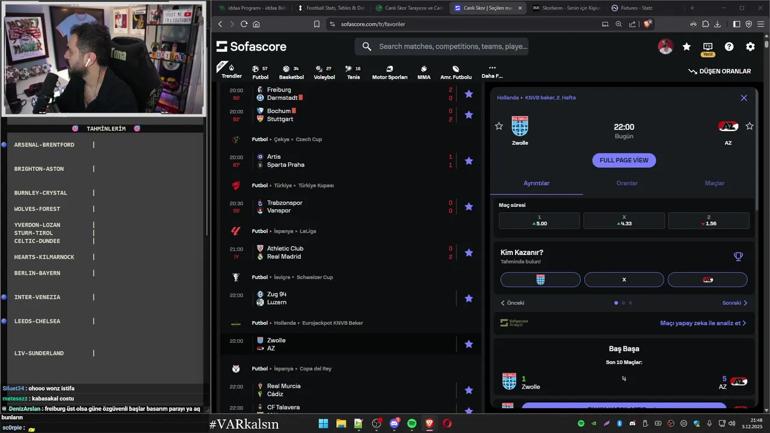
Task: Switch to Football Stats, Tables browser tab
Action: (x=331, y=8)
